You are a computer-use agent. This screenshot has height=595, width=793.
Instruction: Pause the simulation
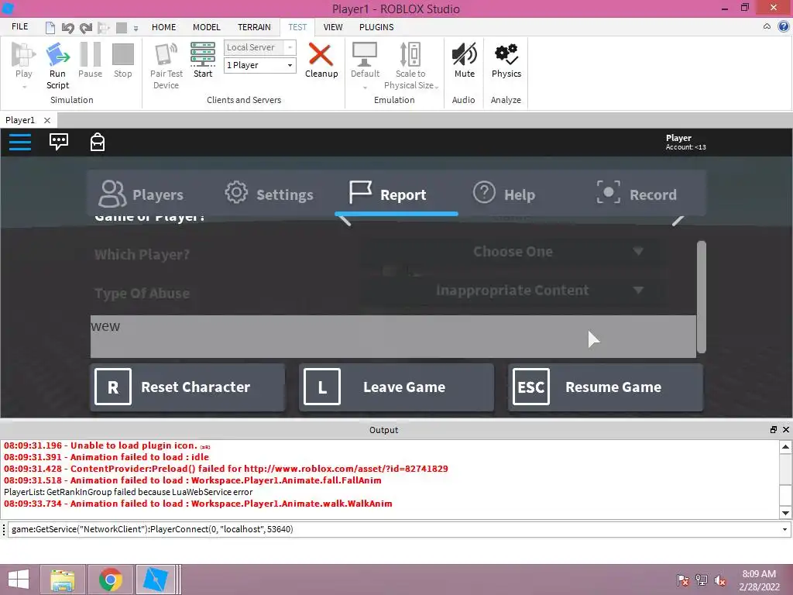tap(90, 60)
